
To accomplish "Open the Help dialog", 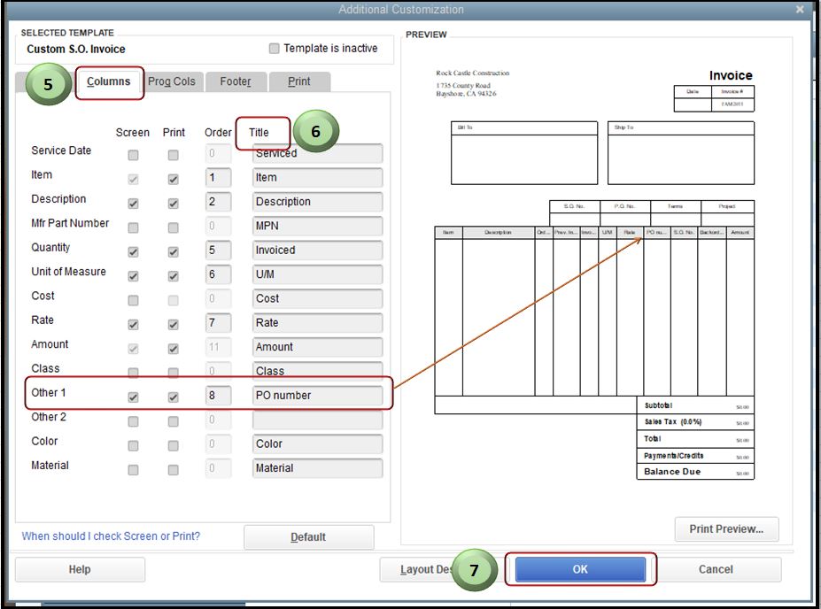I will (x=79, y=569).
